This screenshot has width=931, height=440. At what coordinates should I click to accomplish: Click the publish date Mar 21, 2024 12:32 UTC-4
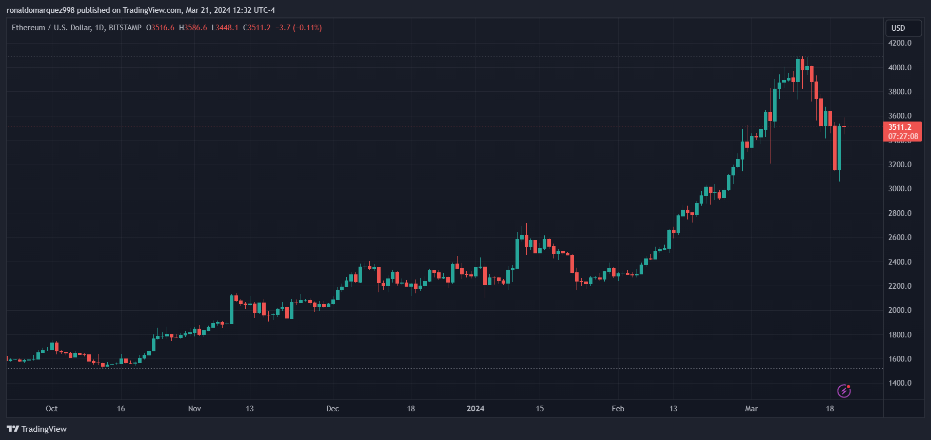[x=230, y=10]
